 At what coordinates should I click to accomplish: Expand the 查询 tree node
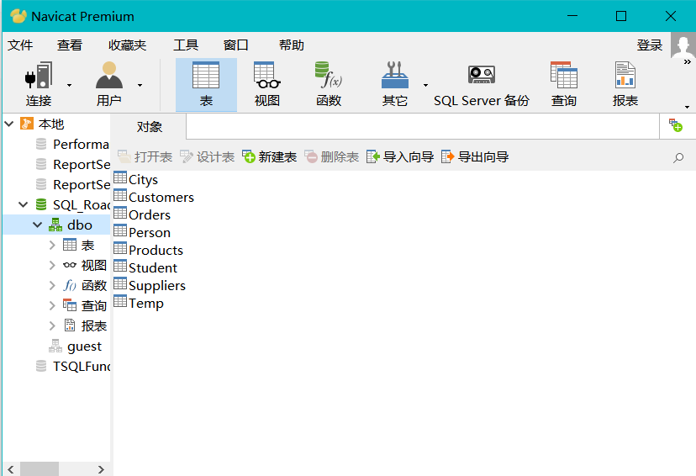[x=52, y=305]
